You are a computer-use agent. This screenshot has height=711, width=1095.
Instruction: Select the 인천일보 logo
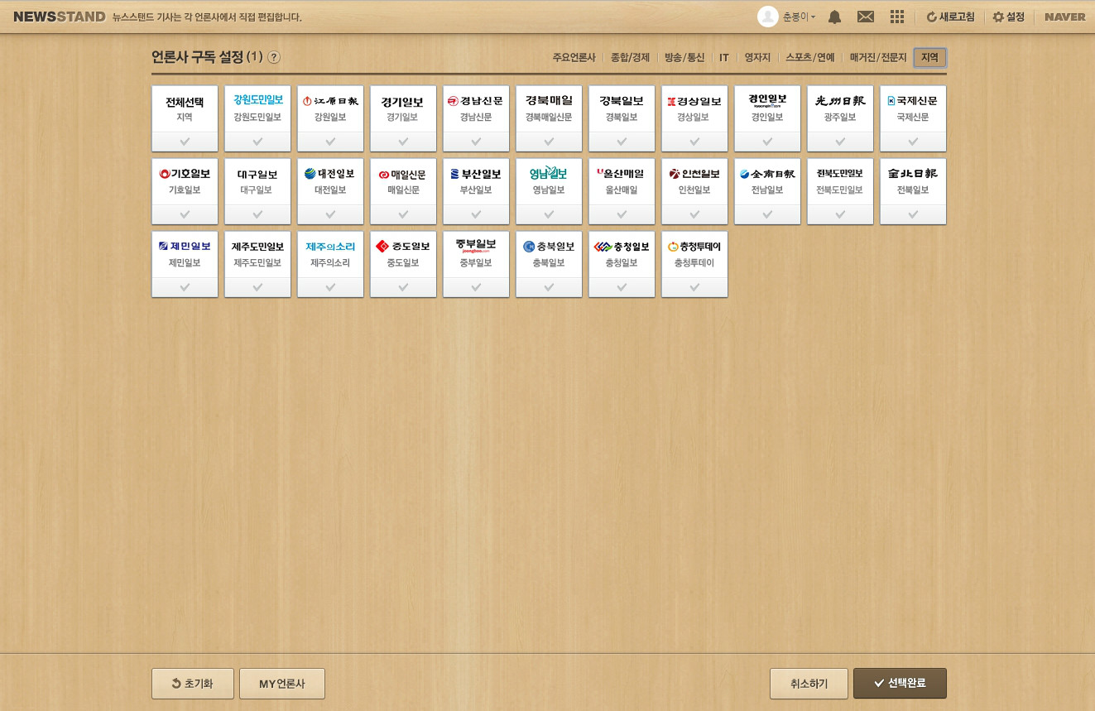click(x=694, y=174)
